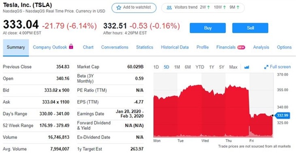The image size is (296, 153).
Task: Click the 332.99 price marker on chart
Action: pyautogui.click(x=282, y=115)
